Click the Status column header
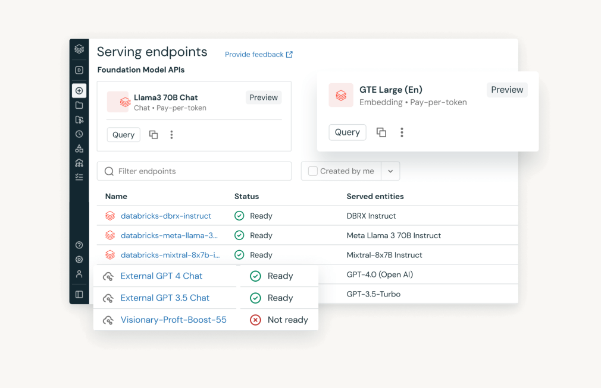601x388 pixels. 246,196
